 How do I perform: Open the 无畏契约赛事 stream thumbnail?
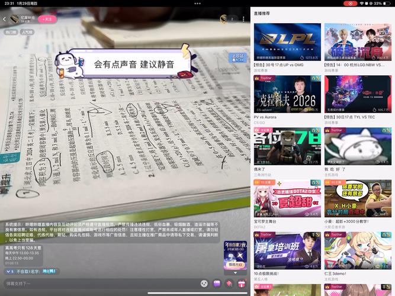click(358, 94)
